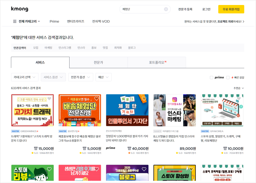Viewport: 256px width, 183px height.
Task: Select related keyword 맛집
Action: [x=105, y=48]
